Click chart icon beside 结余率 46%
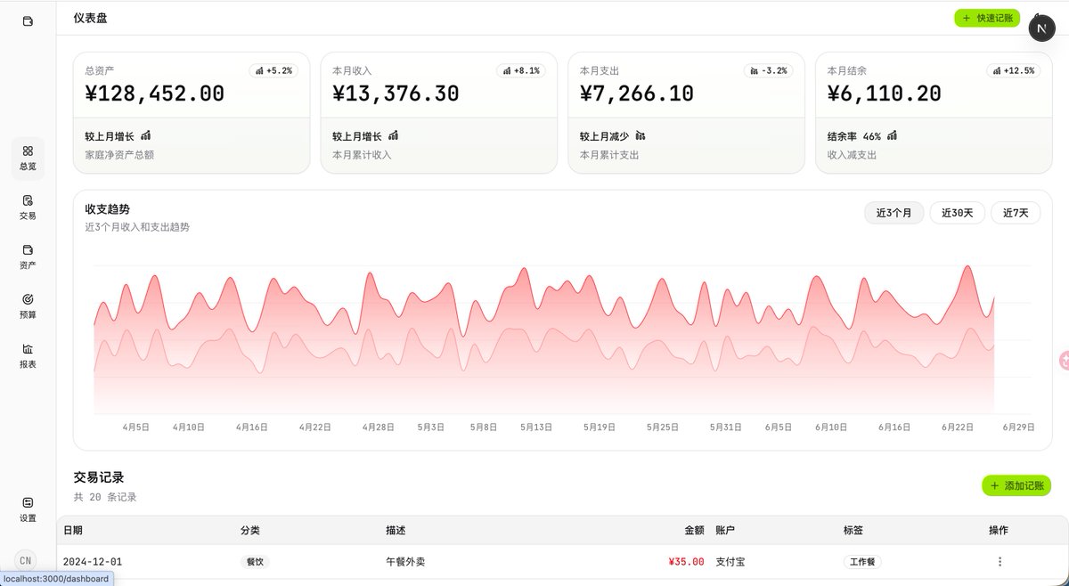Screen dimensions: 1069x586 coord(892,136)
